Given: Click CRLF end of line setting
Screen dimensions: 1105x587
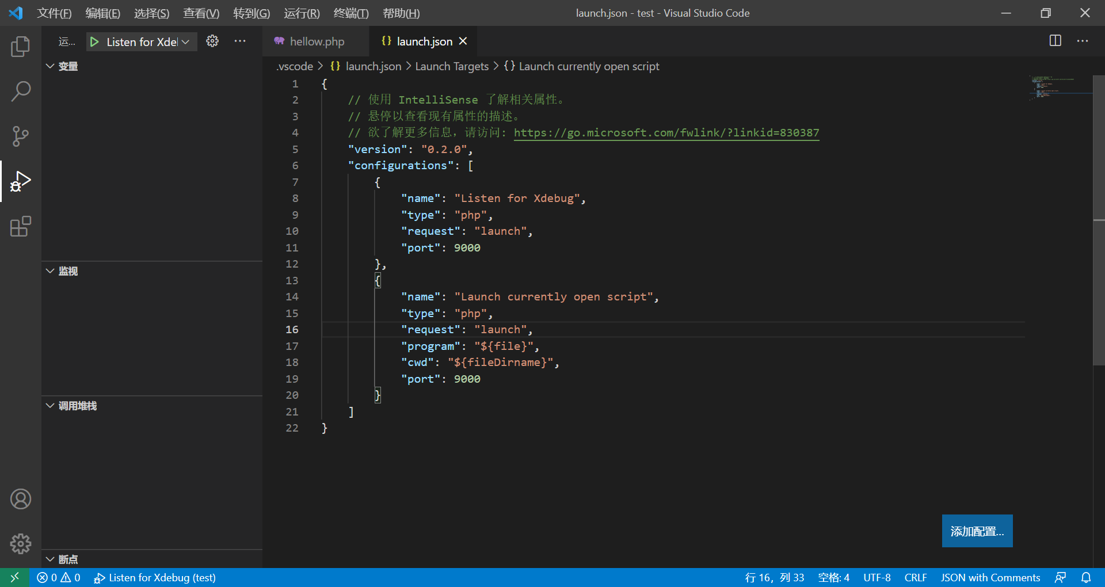Looking at the screenshot, I should pyautogui.click(x=915, y=577).
